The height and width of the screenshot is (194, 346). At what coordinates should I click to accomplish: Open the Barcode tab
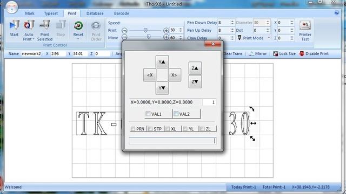pos(121,13)
